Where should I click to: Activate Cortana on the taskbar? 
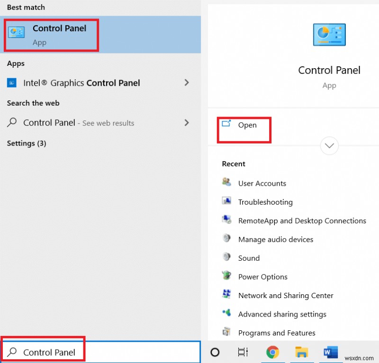tap(215, 352)
